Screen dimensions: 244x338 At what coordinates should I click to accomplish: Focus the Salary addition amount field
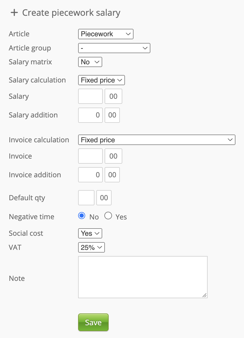90,115
